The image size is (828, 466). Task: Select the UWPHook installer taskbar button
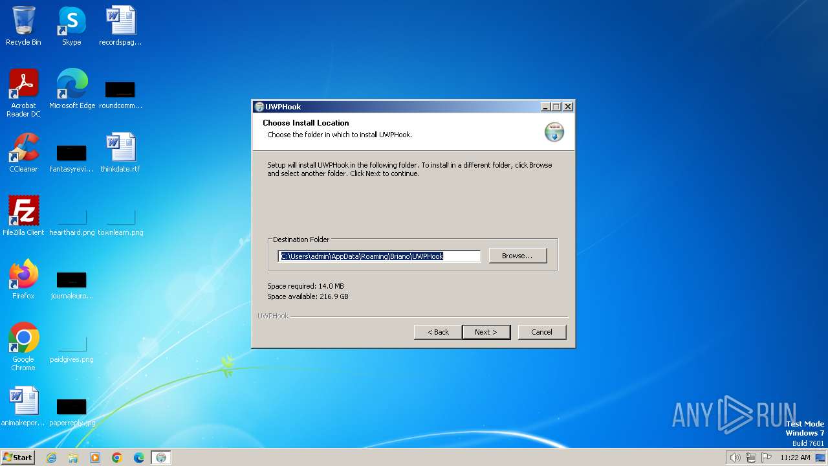point(161,458)
